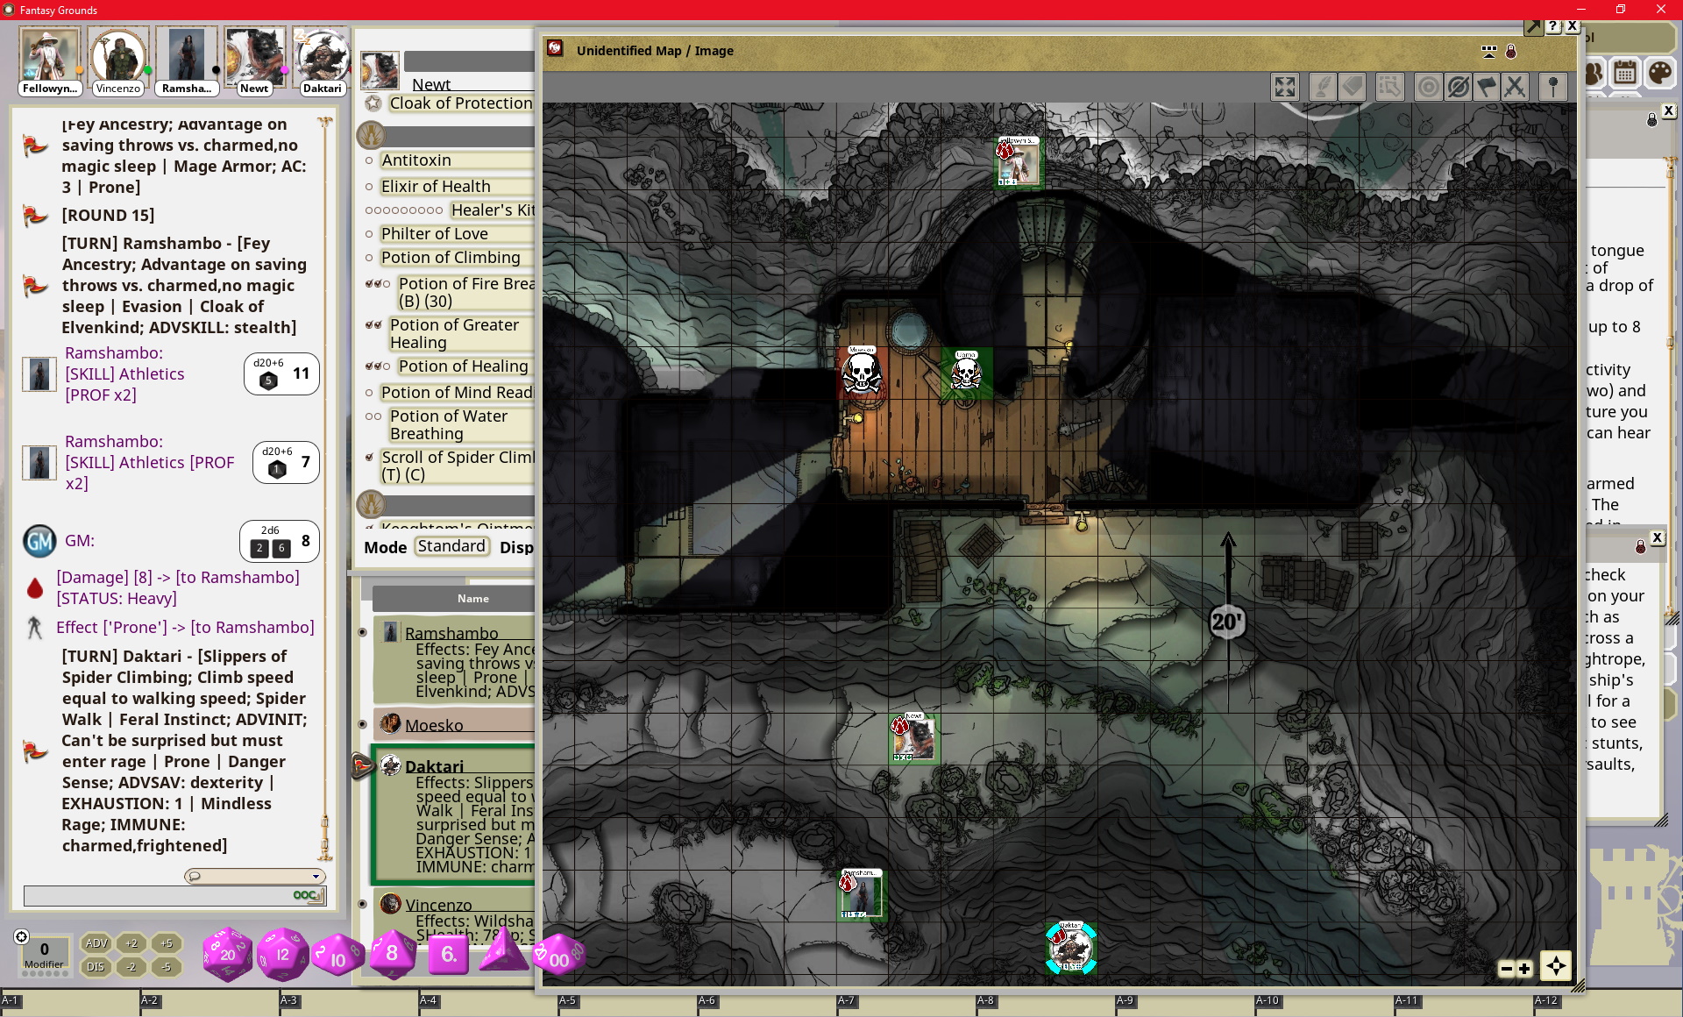The width and height of the screenshot is (1683, 1017).
Task: Click the center-on-token compass icon on map
Action: [1556, 966]
